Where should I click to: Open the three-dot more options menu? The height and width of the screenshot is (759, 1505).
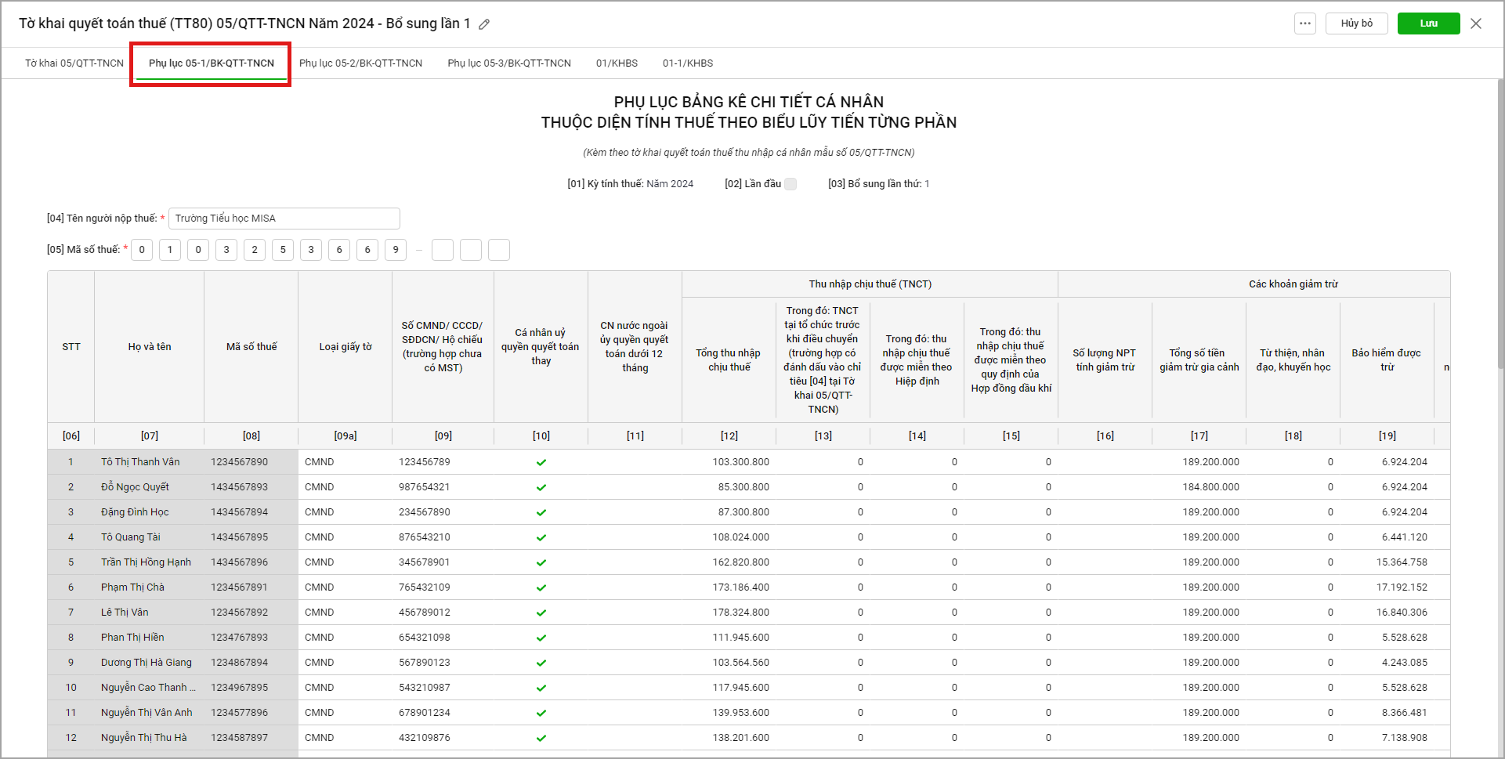click(x=1304, y=23)
